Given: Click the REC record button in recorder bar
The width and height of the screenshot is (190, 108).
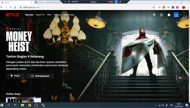Looking at the screenshot, I should [110, 2].
